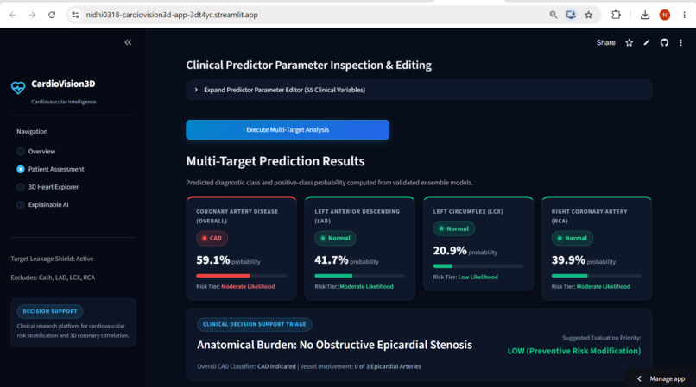Image resolution: width=696 pixels, height=387 pixels.
Task: Click the Left Circumflex (LCX) card title
Action: pos(468,211)
